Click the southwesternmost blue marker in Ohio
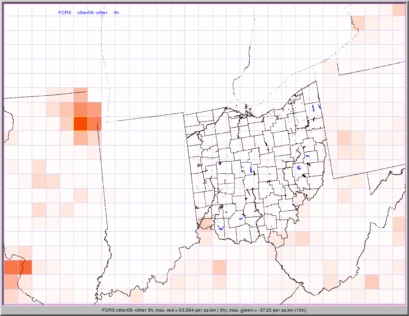This screenshot has width=409, height=316. point(220,227)
